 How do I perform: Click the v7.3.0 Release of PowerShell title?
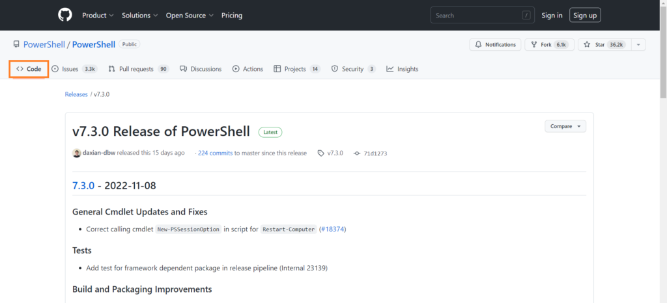(162, 131)
